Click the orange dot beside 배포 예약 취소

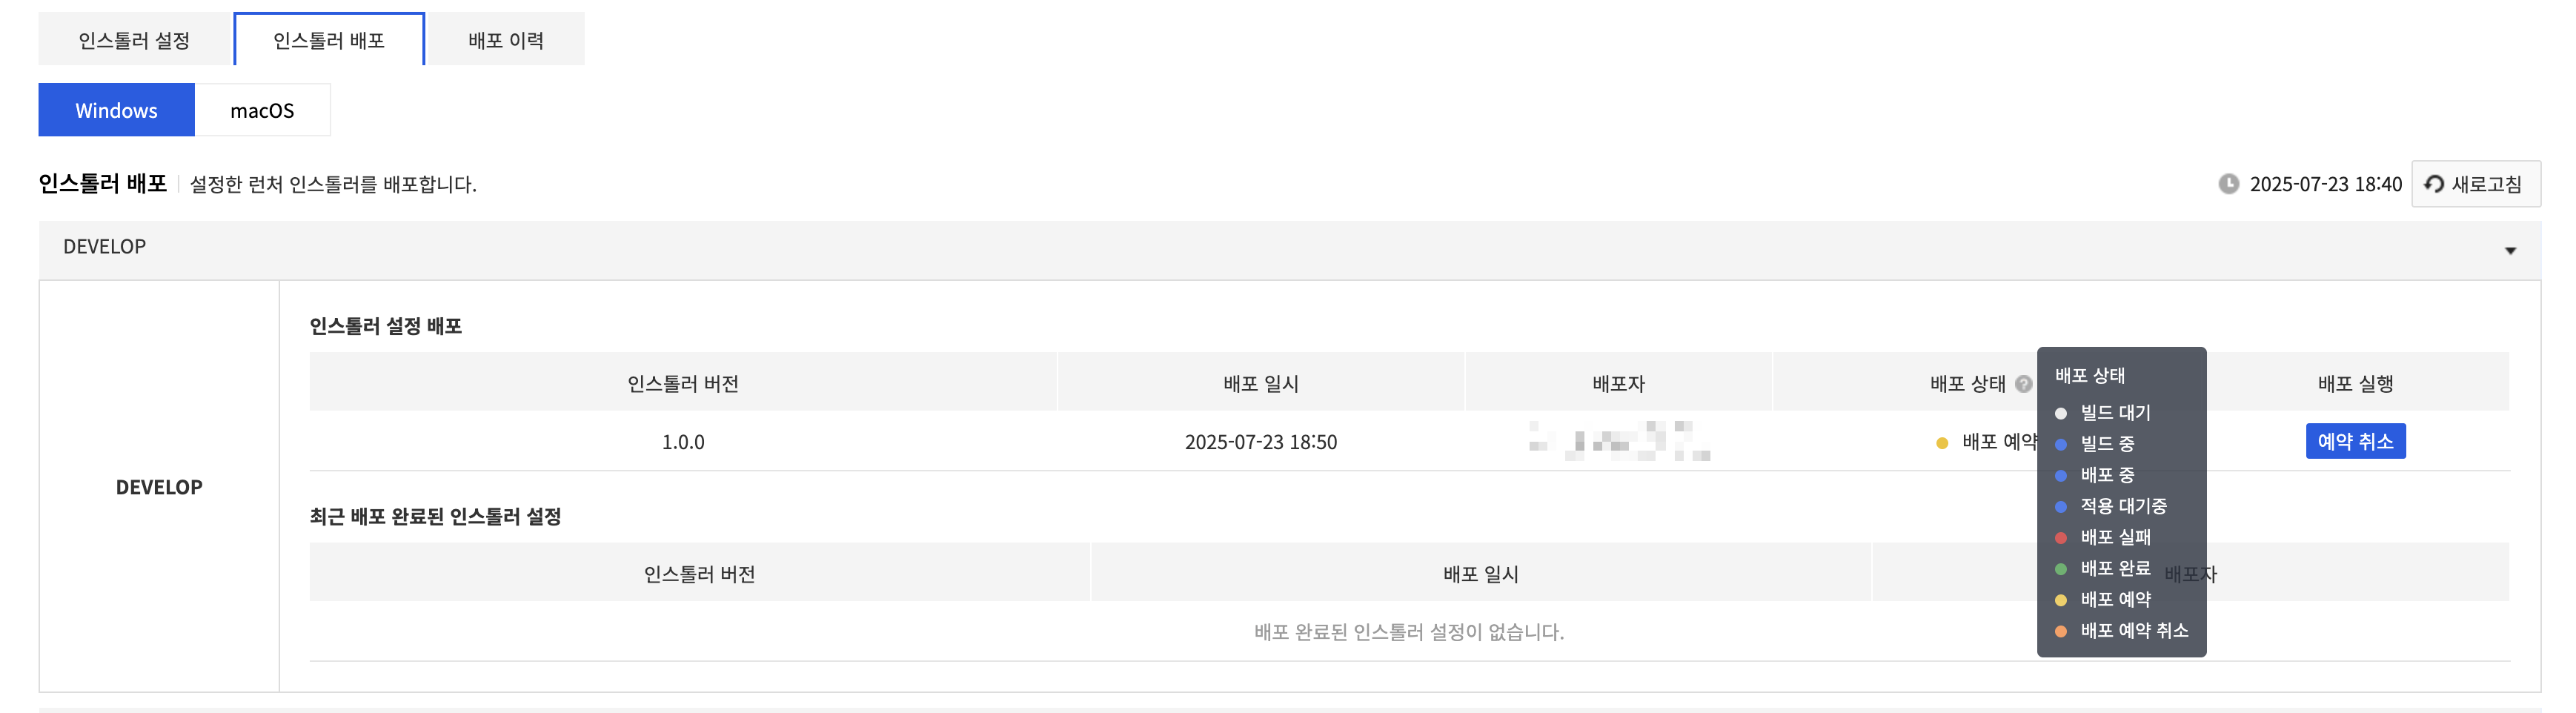[x=2060, y=631]
